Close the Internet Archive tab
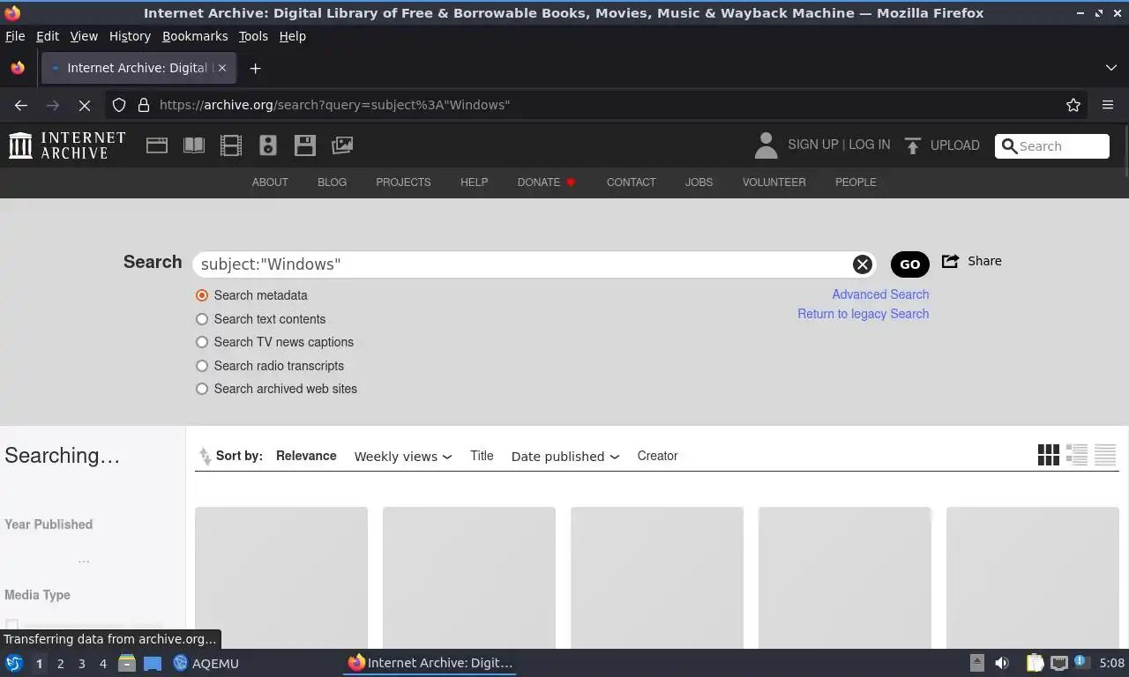Viewport: 1129px width, 677px height. (x=222, y=68)
